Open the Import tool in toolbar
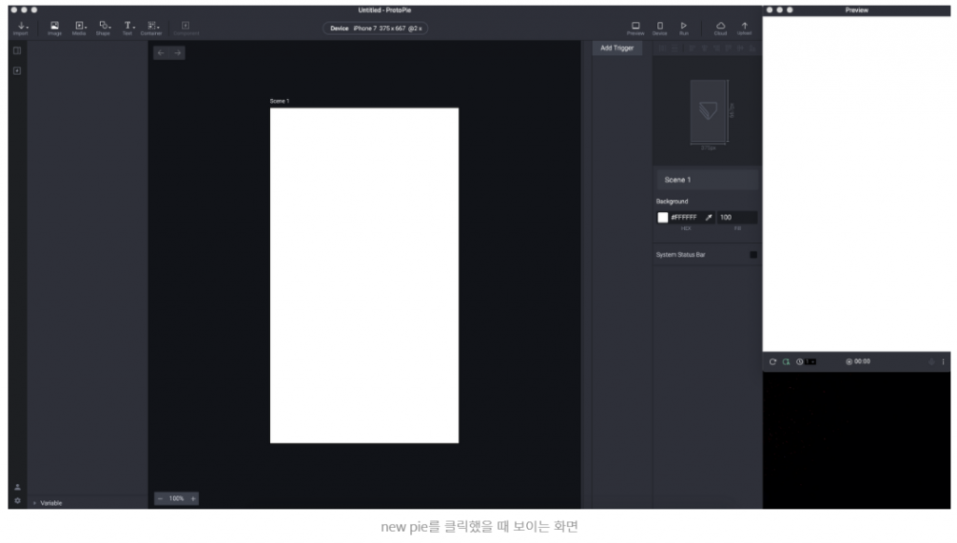Image resolution: width=957 pixels, height=543 pixels. click(21, 28)
